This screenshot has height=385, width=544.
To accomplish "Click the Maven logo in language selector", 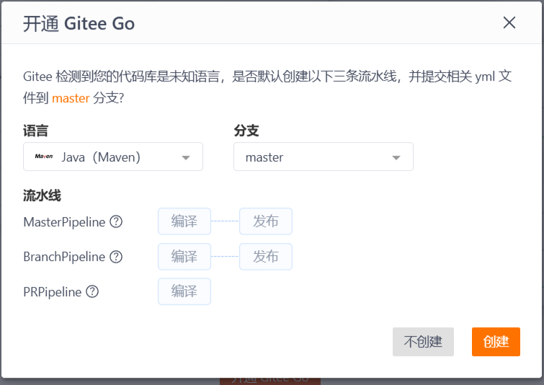I will tap(44, 156).
